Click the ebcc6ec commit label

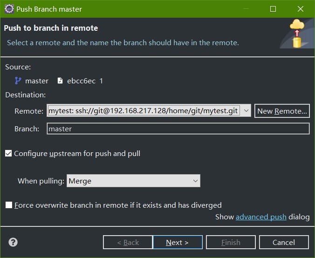click(81, 81)
